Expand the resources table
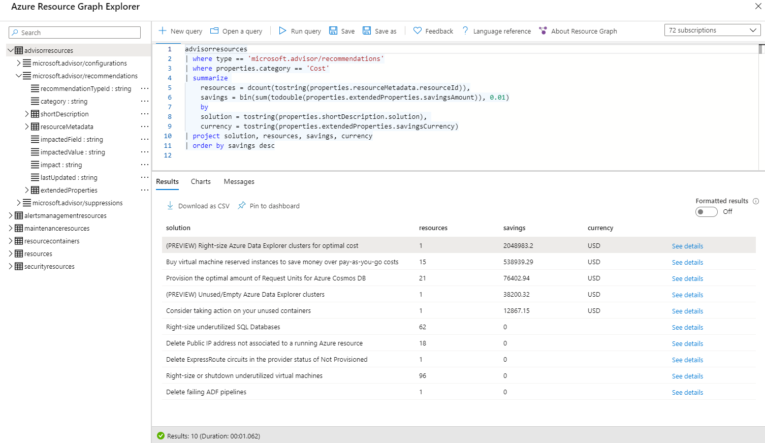765x443 pixels. click(x=10, y=254)
